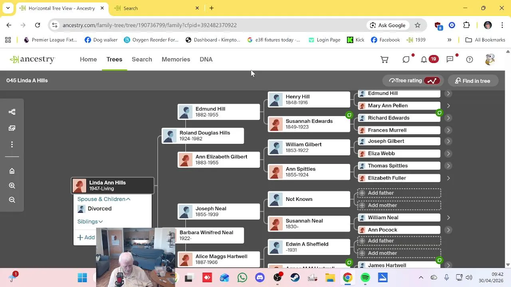Open the Home menu item
This screenshot has width=511, height=287.
point(88,59)
